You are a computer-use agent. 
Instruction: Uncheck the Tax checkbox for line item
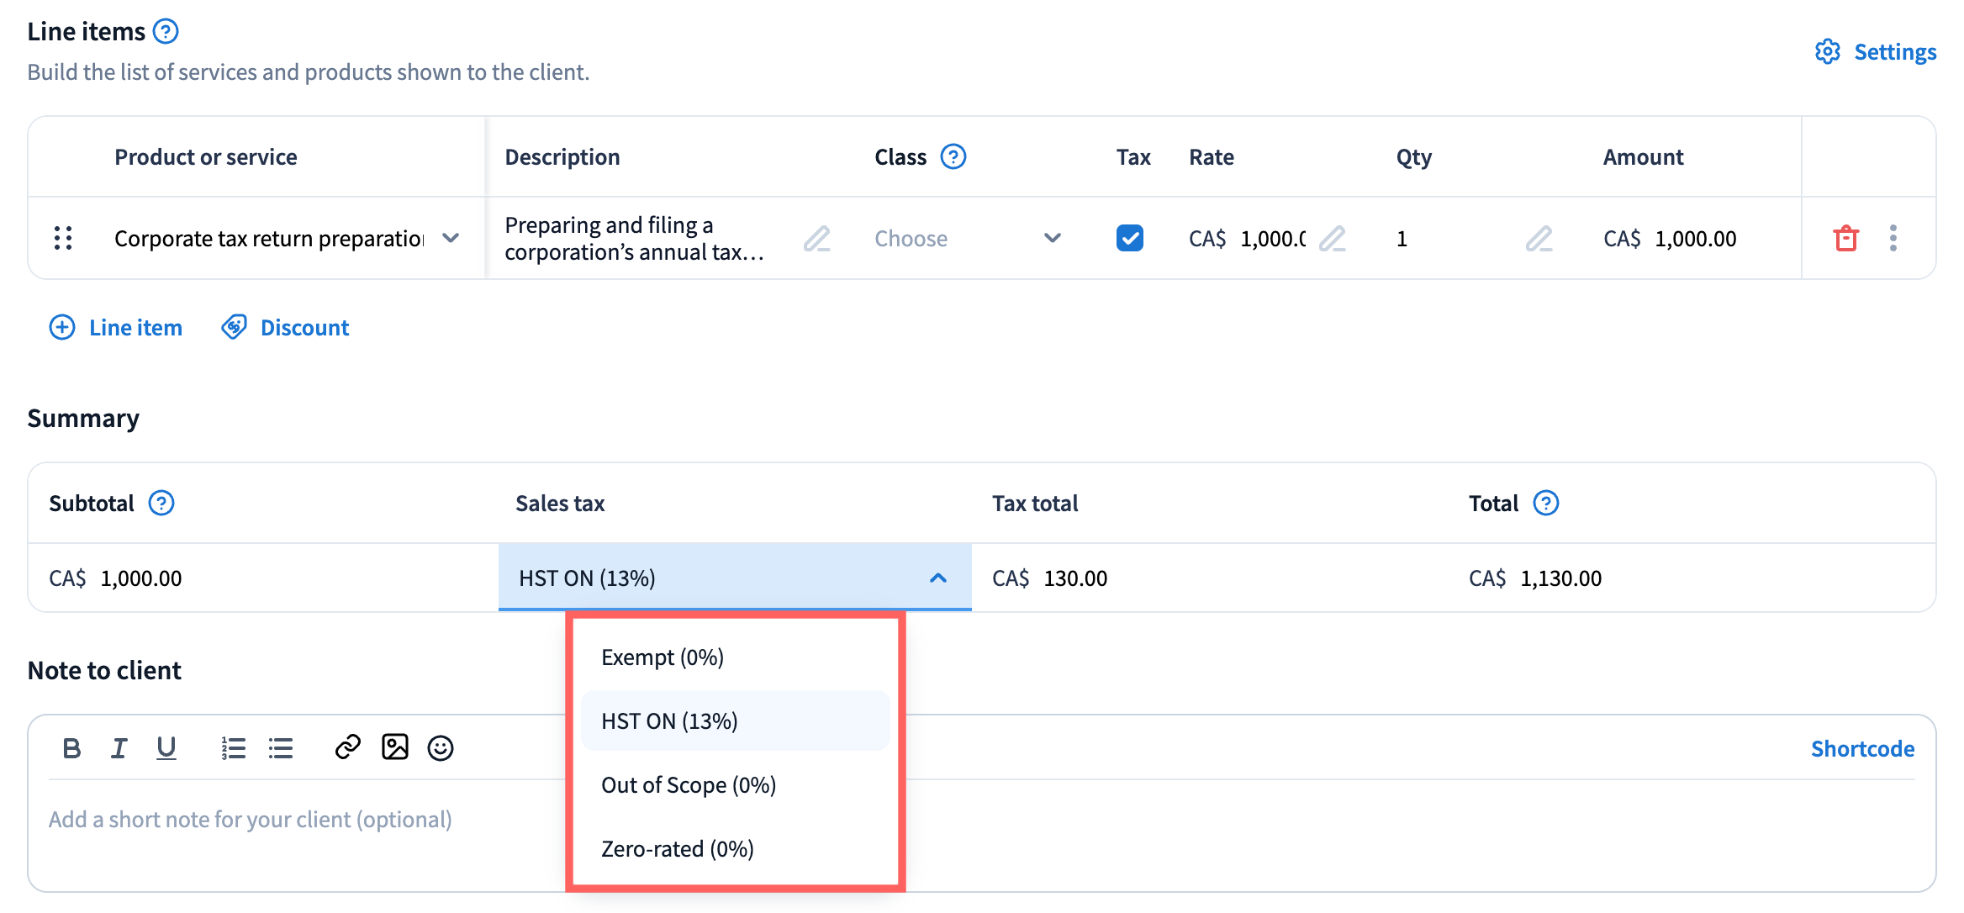[1129, 239]
